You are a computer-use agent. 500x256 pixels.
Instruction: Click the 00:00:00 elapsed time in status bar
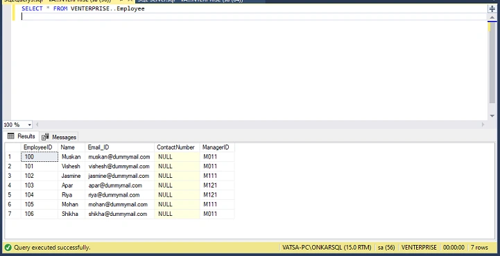(454, 248)
